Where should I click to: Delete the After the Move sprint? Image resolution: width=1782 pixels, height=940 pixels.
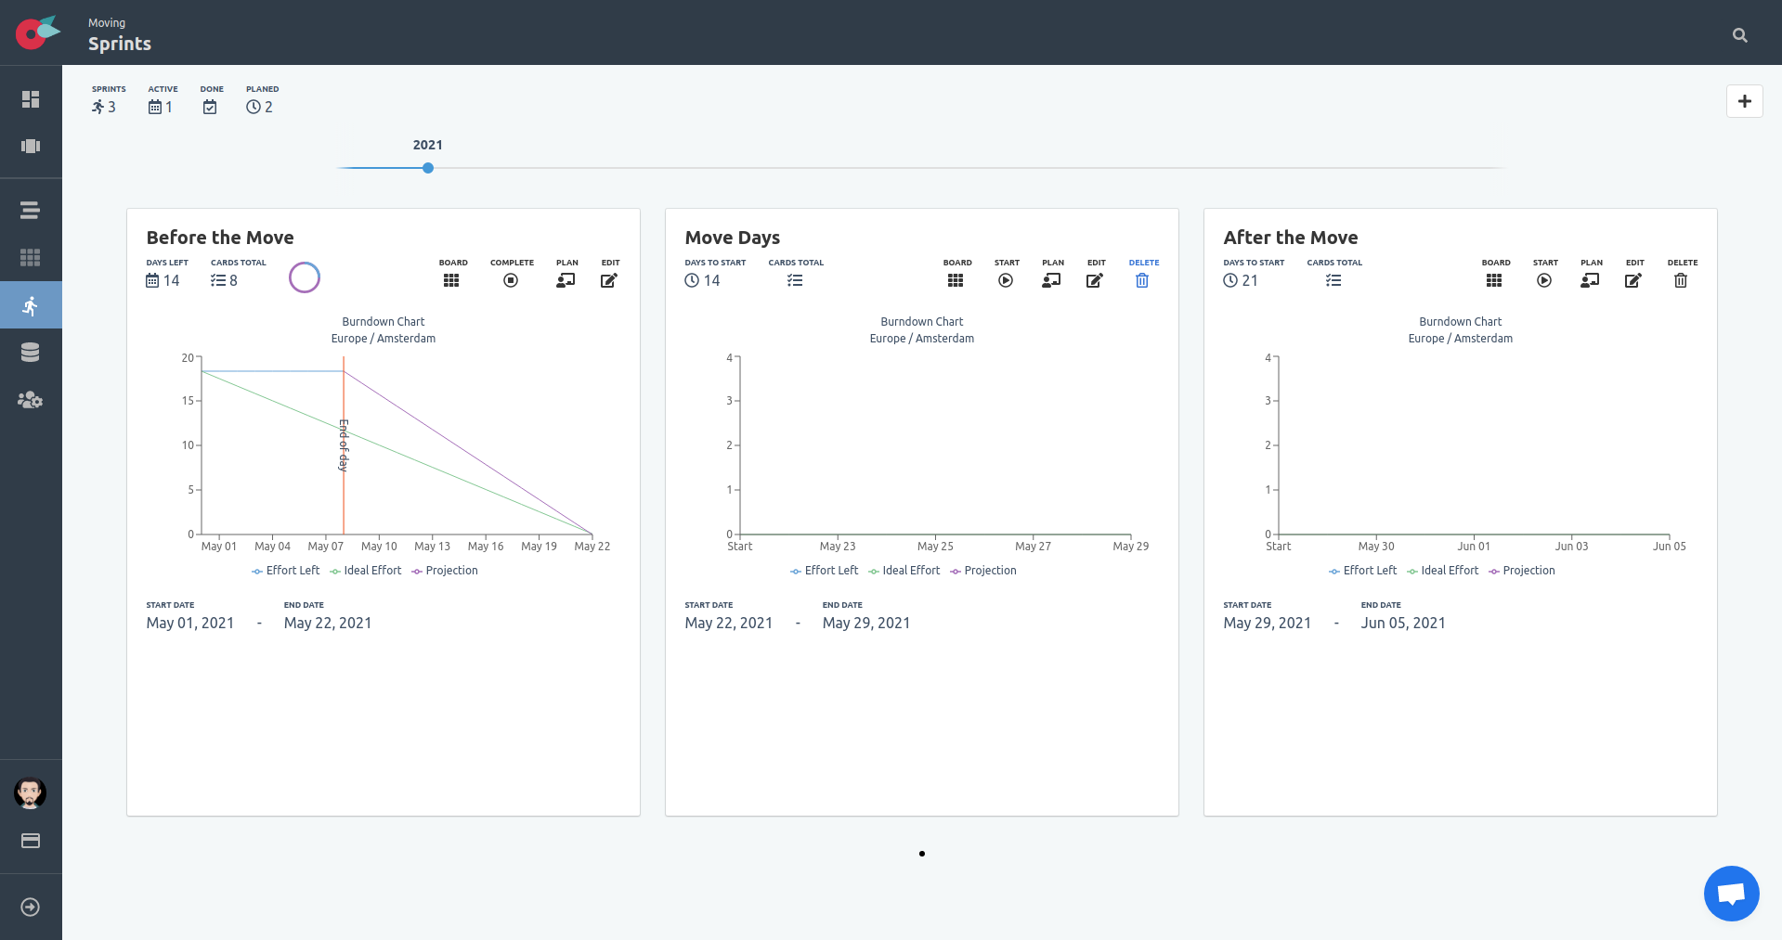(1682, 275)
